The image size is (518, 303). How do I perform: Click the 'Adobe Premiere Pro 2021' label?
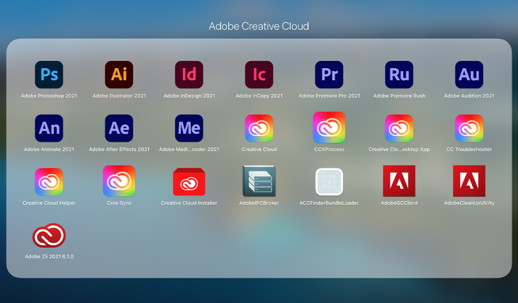pyautogui.click(x=329, y=95)
